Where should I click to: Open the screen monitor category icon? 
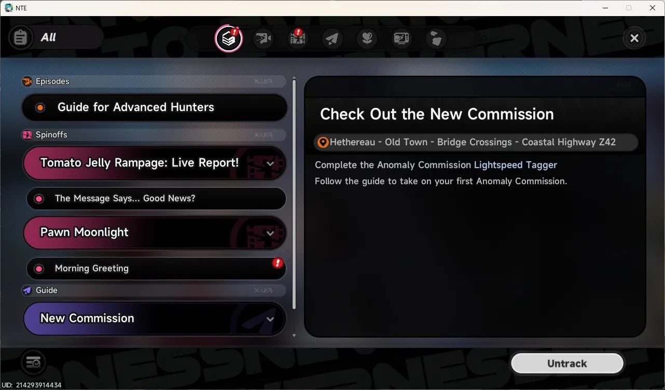[401, 38]
